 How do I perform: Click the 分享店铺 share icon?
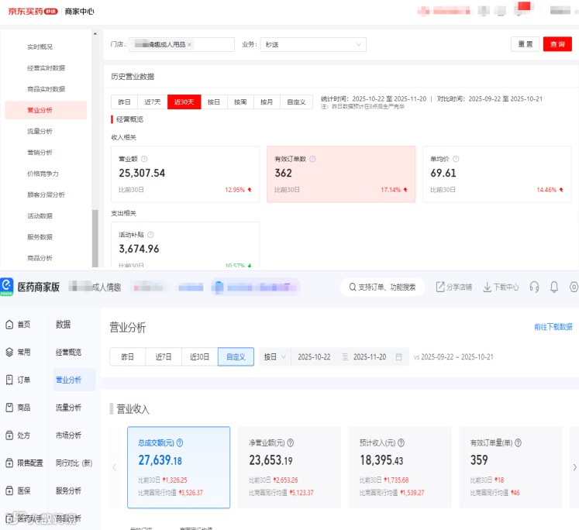440,287
